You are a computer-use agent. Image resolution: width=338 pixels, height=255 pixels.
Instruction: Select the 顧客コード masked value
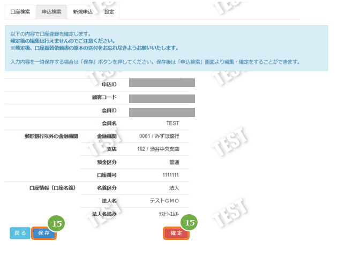tap(162, 99)
